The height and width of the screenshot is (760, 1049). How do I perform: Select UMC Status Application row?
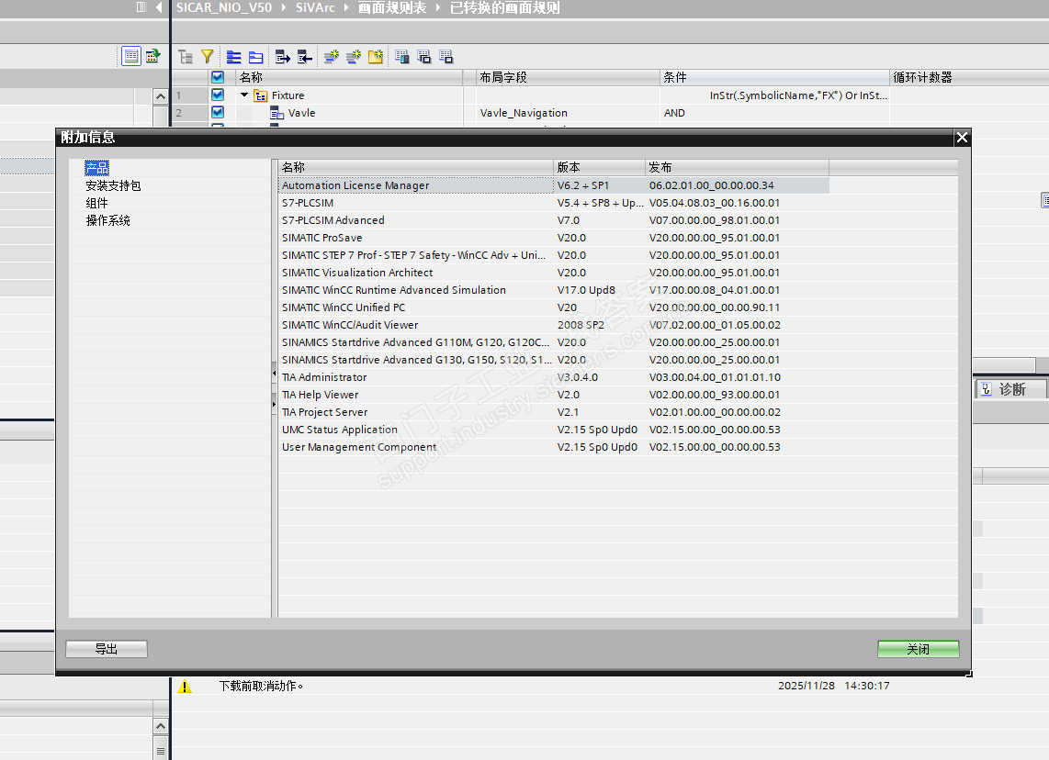pyautogui.click(x=553, y=430)
